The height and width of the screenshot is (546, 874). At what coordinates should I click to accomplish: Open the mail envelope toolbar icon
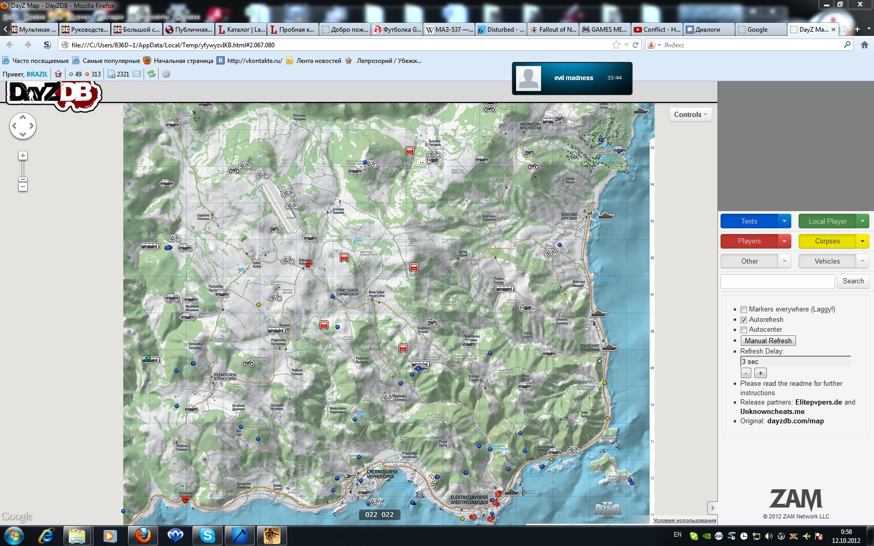[137, 74]
